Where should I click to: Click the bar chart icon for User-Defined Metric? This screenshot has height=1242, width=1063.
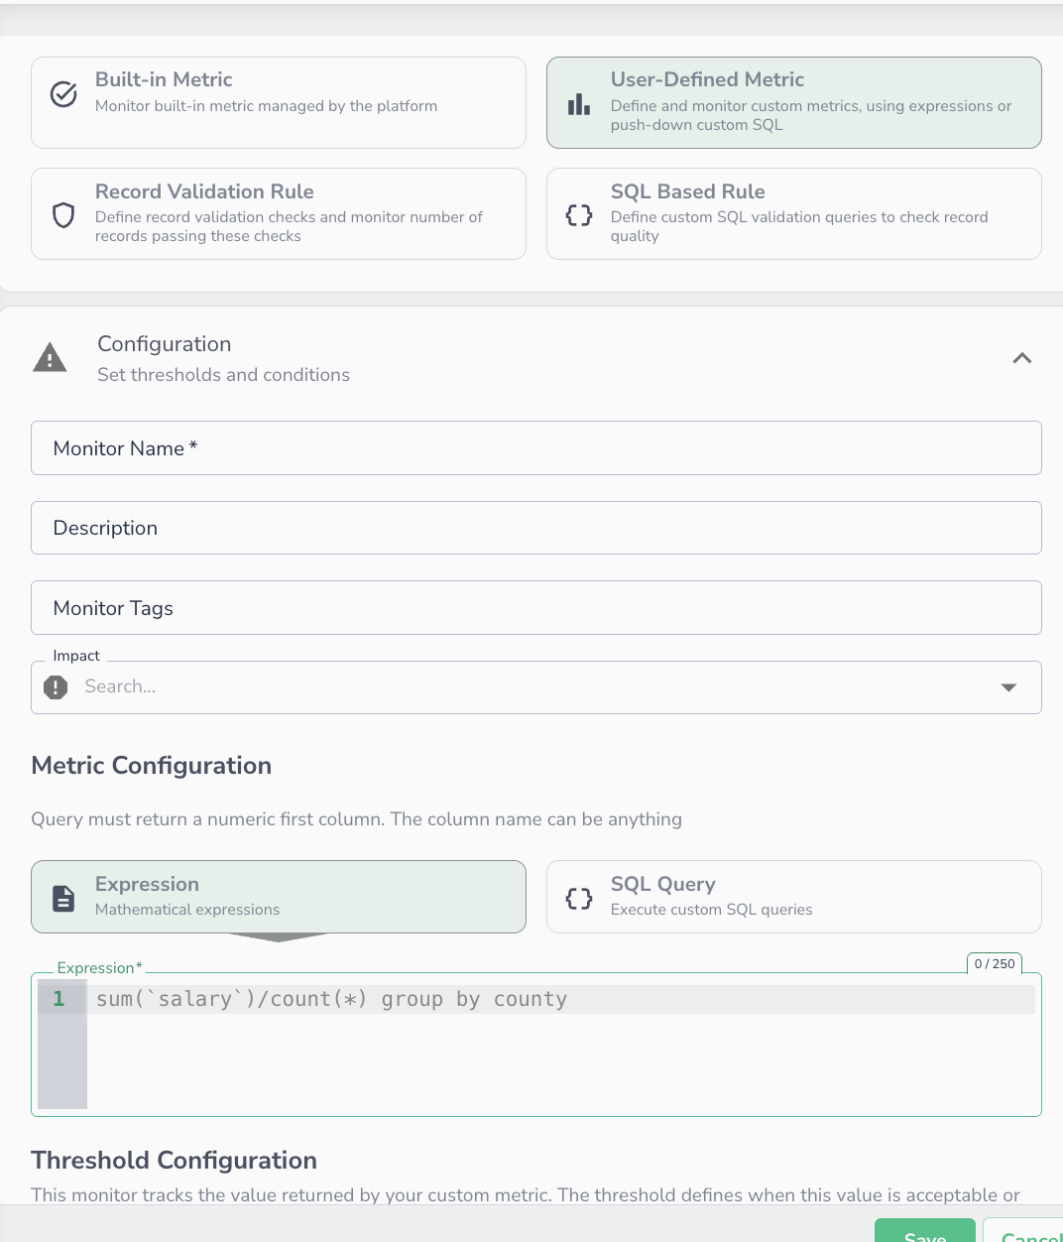pos(579,104)
